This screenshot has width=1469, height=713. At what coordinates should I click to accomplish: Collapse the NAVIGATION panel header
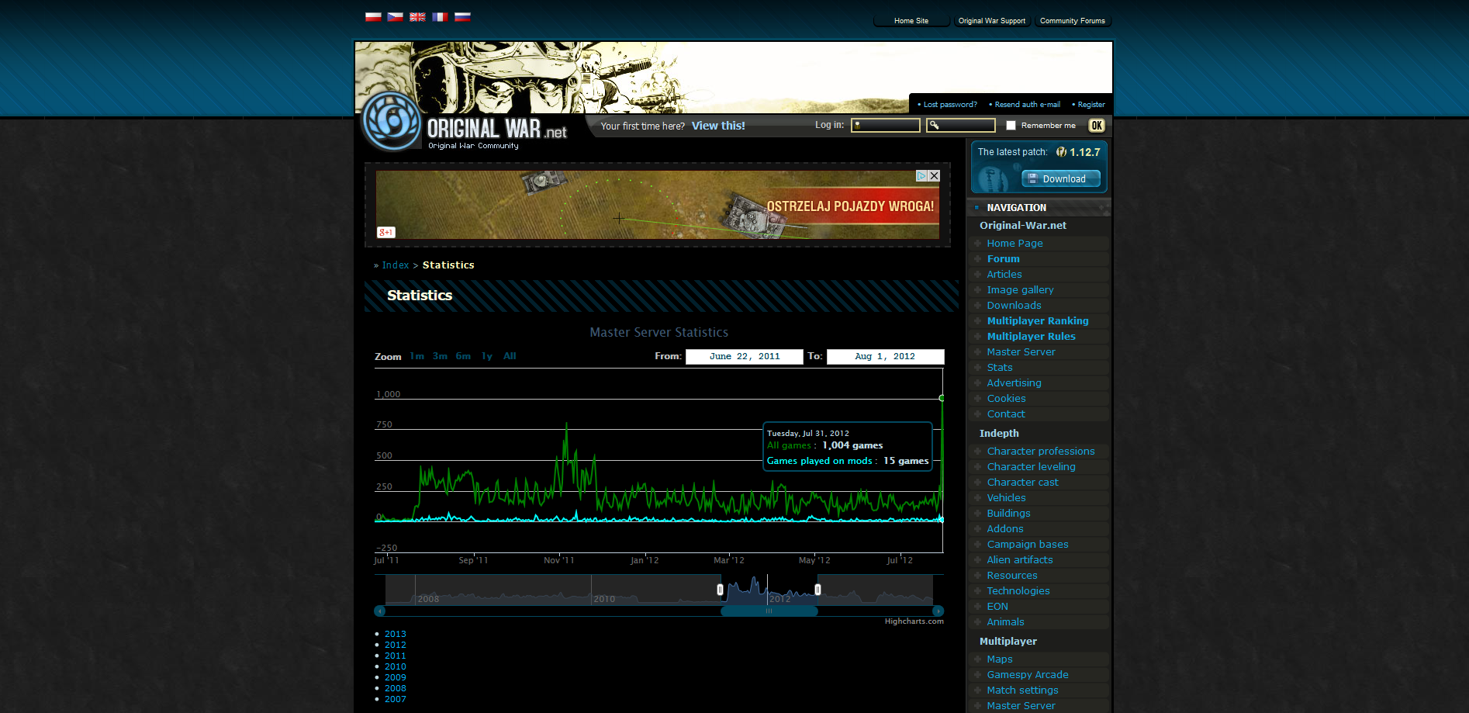(x=1039, y=207)
